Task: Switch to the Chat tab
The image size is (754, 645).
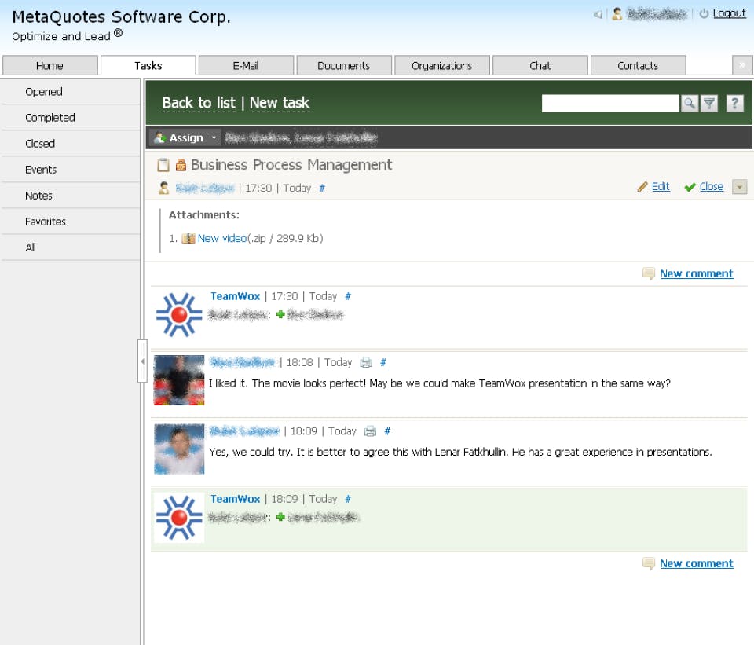Action: click(540, 66)
